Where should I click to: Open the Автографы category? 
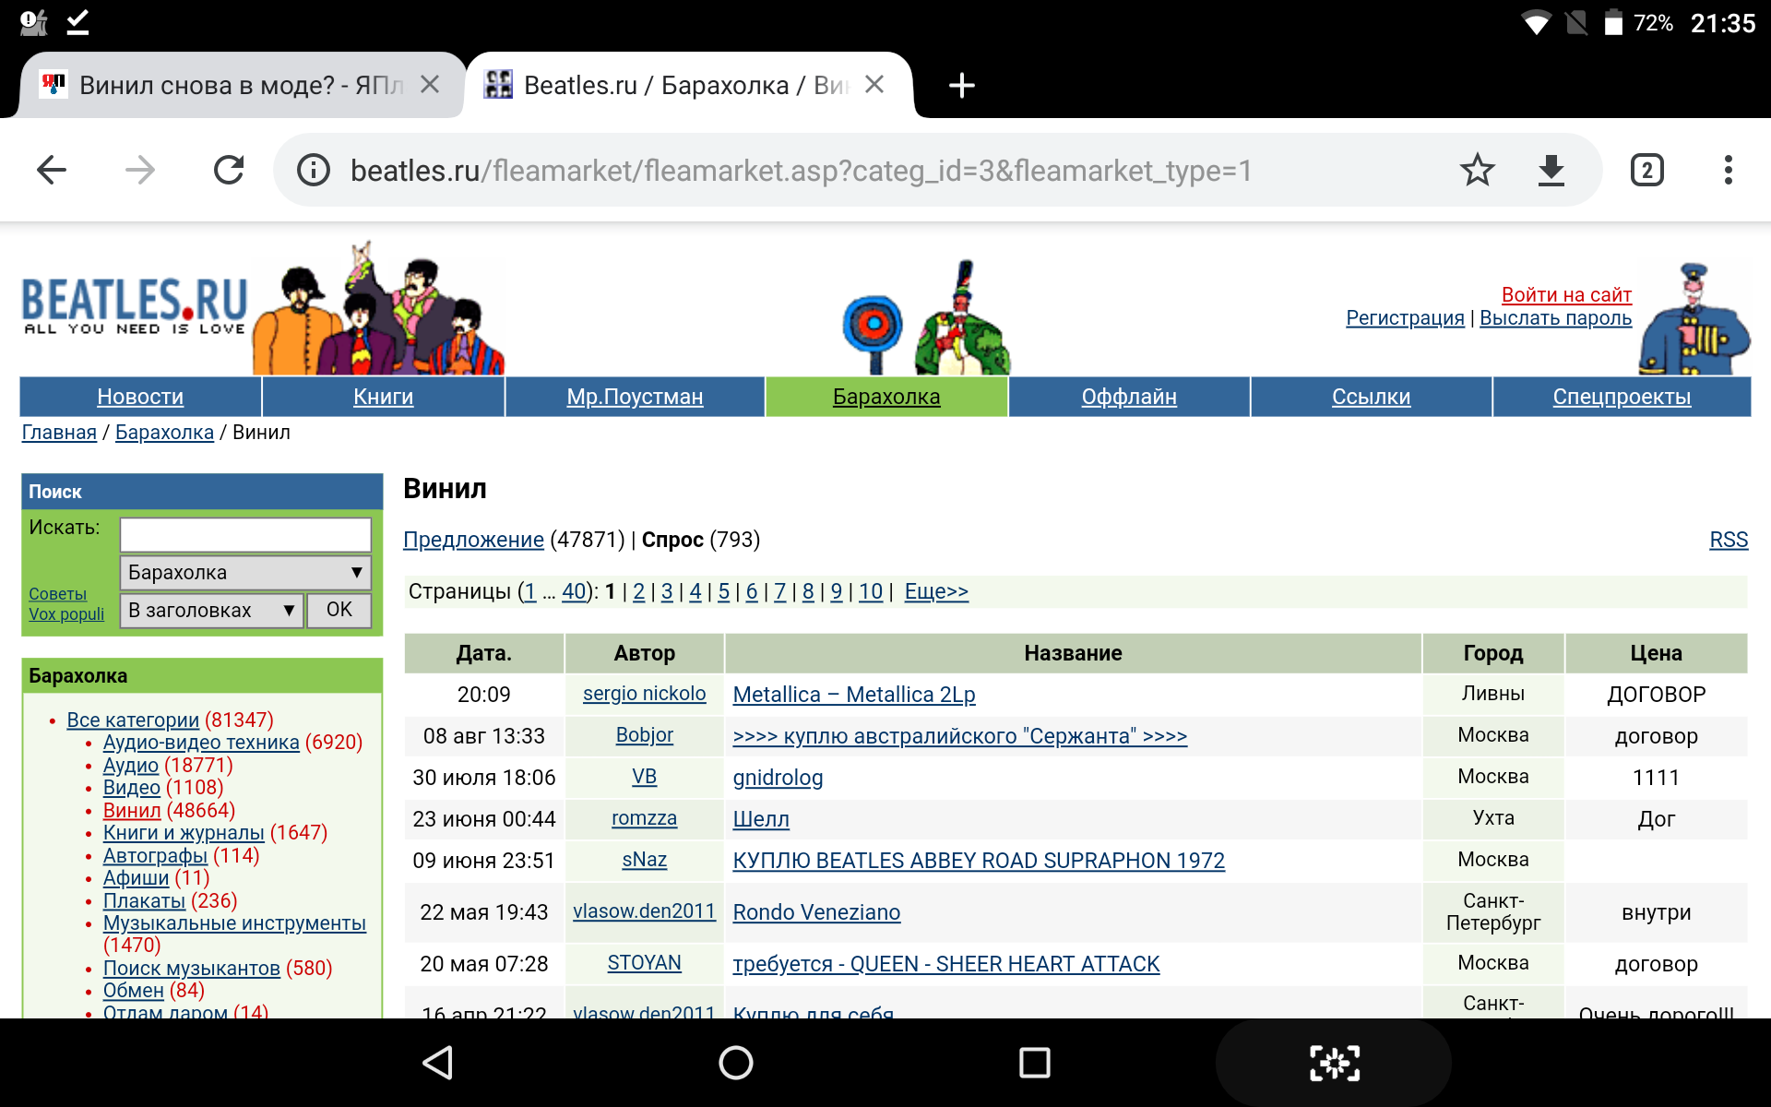[x=155, y=855]
